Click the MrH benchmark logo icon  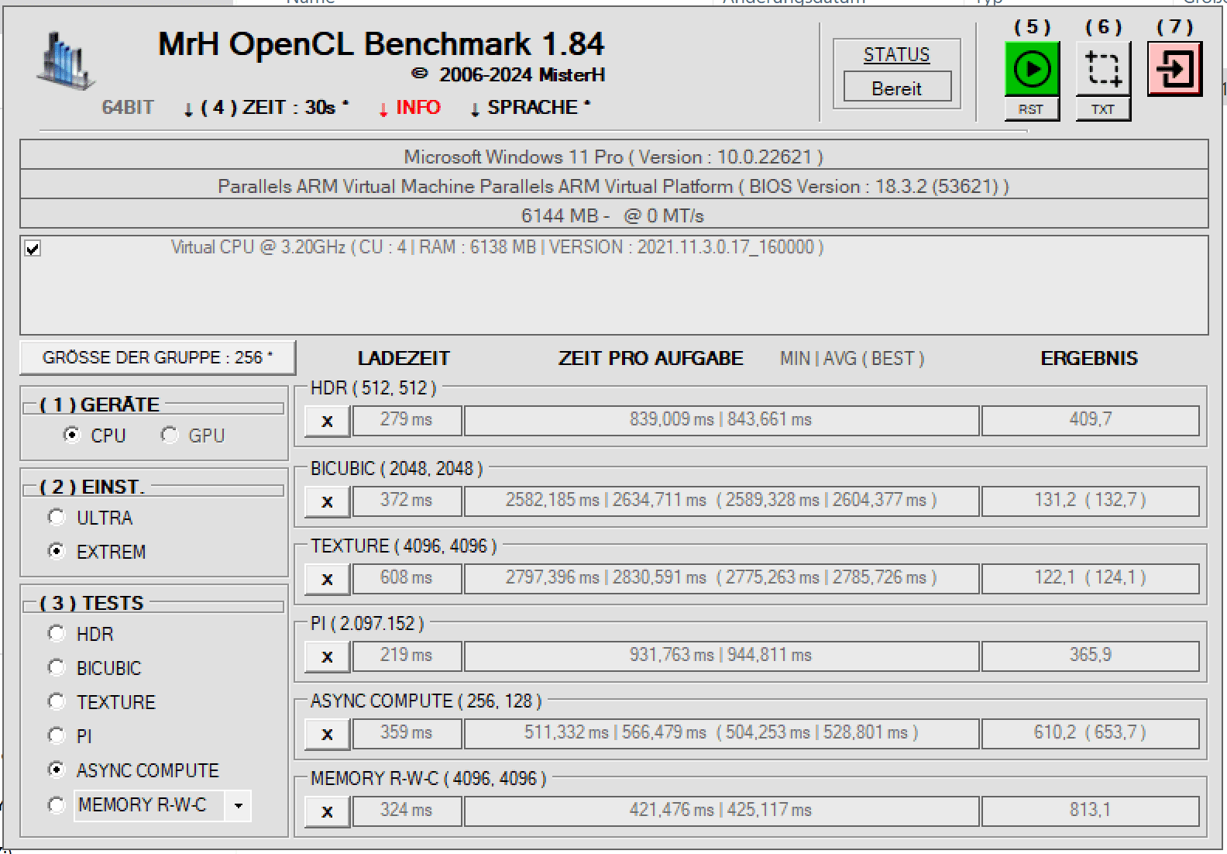[66, 60]
